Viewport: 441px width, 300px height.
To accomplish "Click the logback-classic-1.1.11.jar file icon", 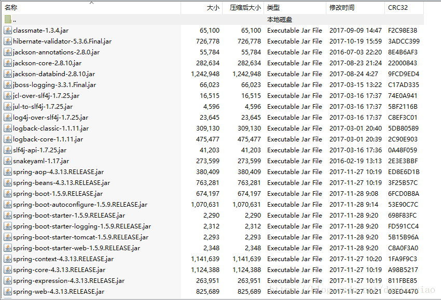I will (8, 128).
